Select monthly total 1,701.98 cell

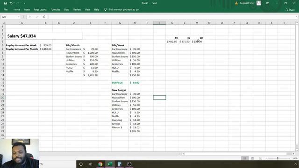[90, 75]
